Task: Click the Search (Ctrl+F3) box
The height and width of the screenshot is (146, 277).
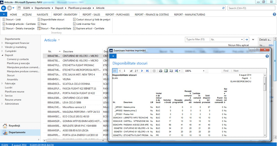Action: click(251, 8)
